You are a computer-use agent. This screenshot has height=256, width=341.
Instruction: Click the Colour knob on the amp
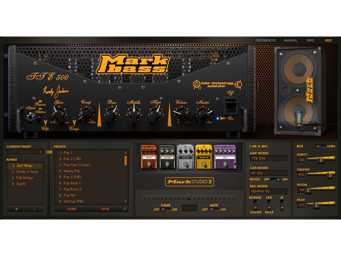click(x=181, y=113)
